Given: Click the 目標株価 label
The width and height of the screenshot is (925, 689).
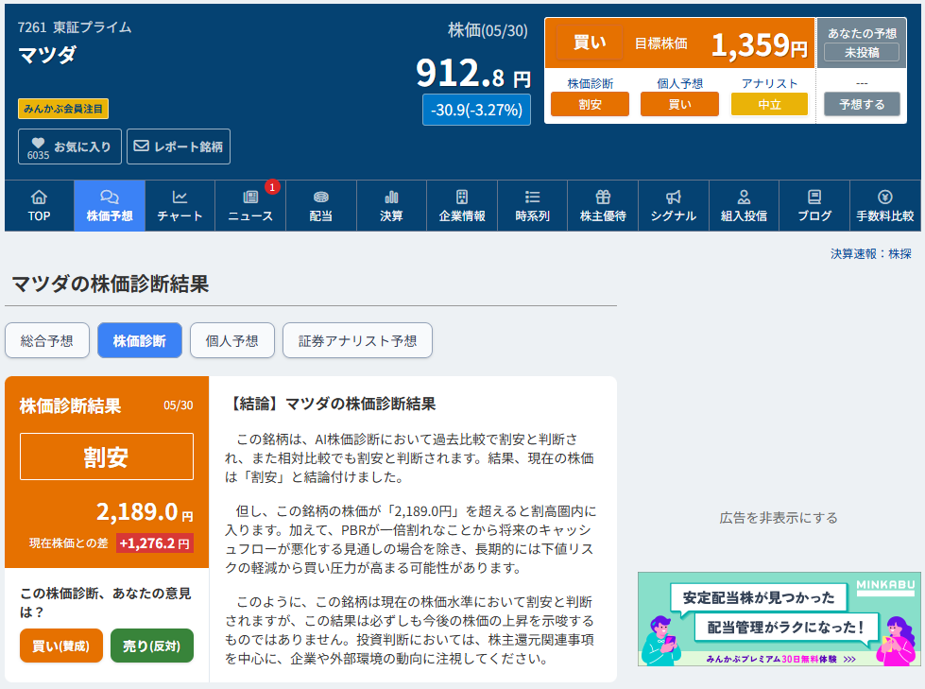Looking at the screenshot, I should point(660,43).
